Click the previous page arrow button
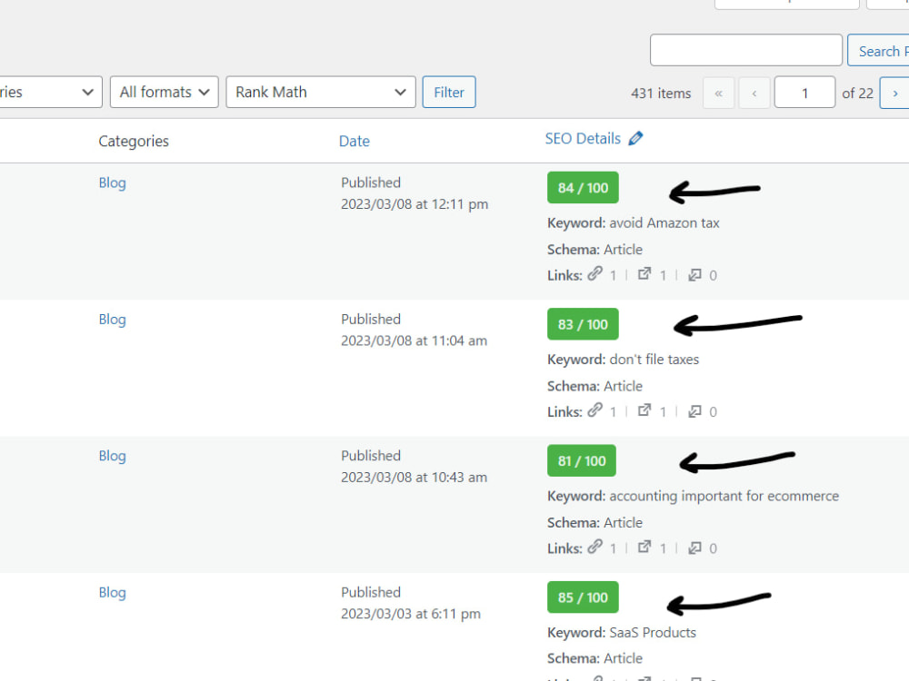Screen dimensions: 909x681 pyautogui.click(x=754, y=93)
